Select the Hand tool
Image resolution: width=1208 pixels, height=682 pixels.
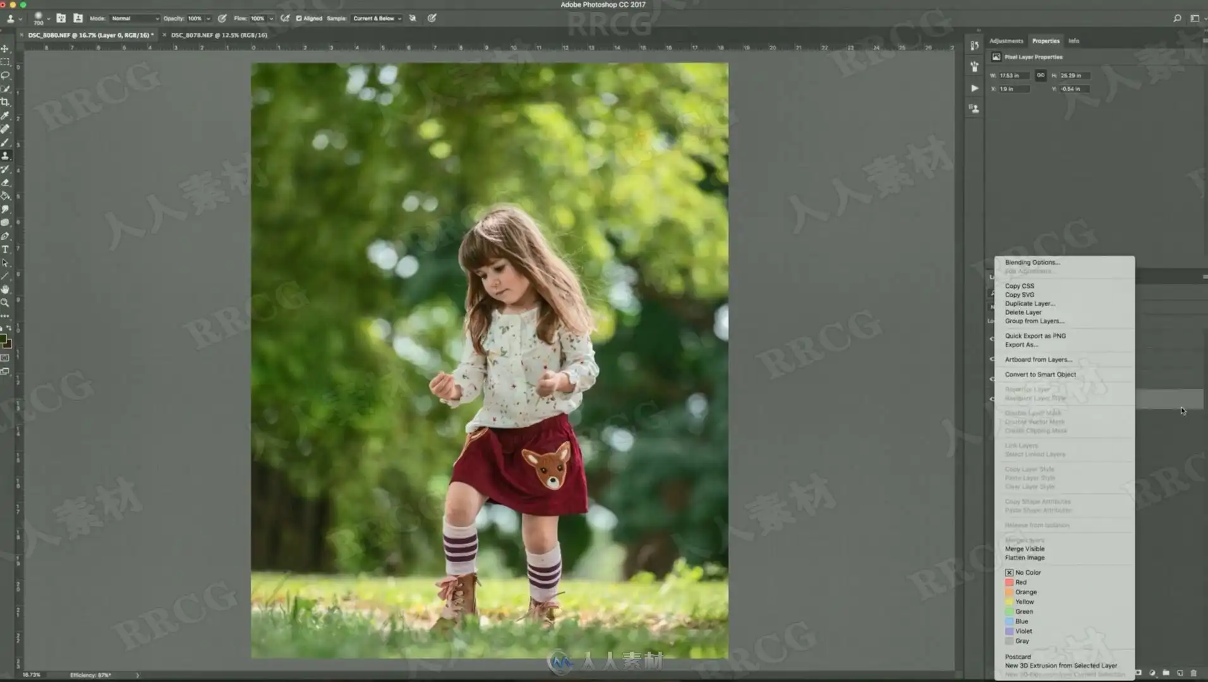coord(5,289)
